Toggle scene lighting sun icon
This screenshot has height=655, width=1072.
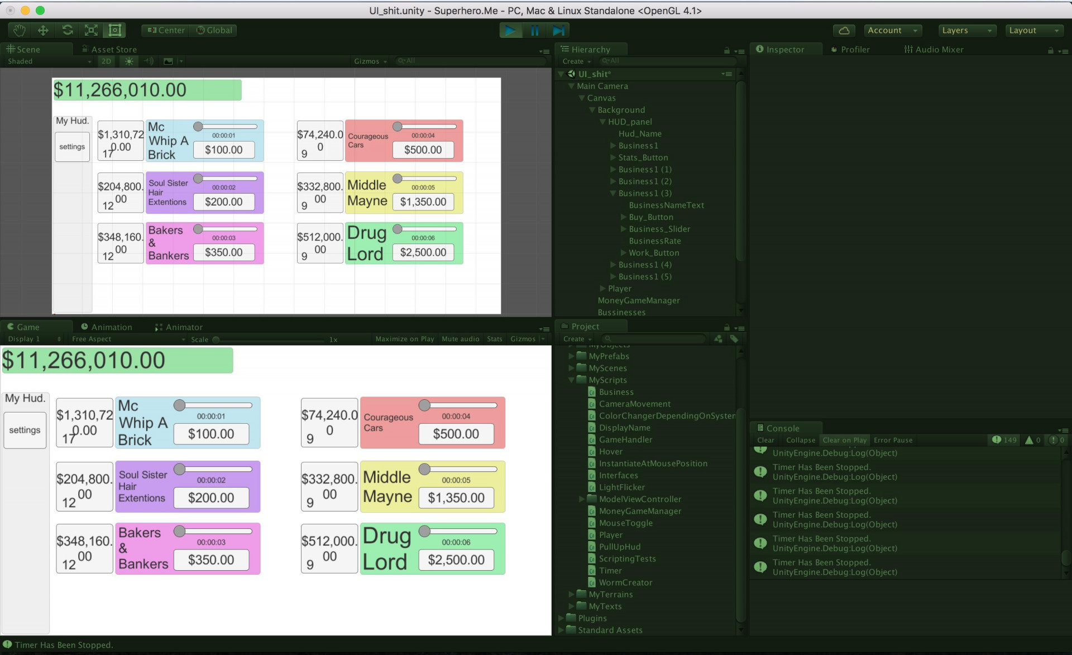click(129, 61)
